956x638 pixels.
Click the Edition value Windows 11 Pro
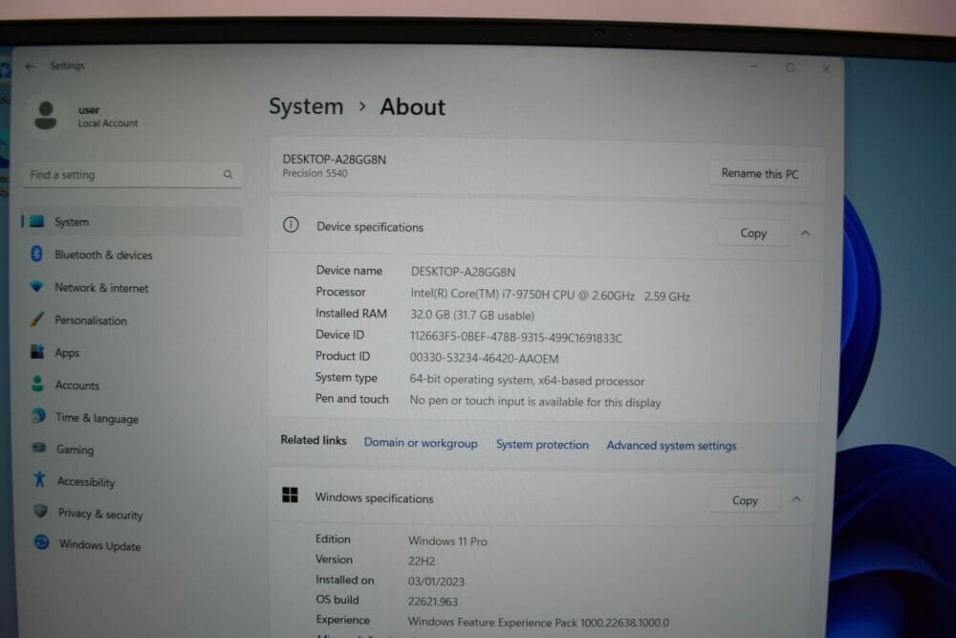point(447,541)
